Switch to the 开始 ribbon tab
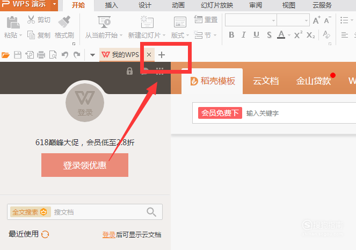The height and width of the screenshot is (250, 356). (78, 5)
